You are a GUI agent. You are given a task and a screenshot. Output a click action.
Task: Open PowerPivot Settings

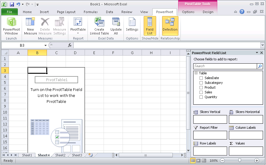point(132,24)
